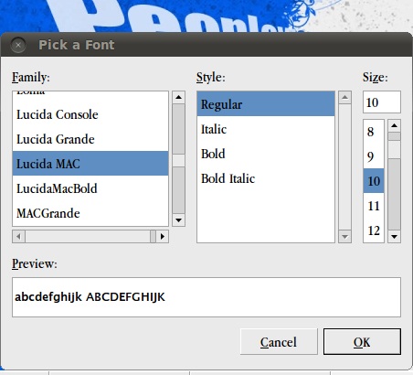The height and width of the screenshot is (375, 413).
Task: Pick font size 10 in list
Action: click(374, 181)
